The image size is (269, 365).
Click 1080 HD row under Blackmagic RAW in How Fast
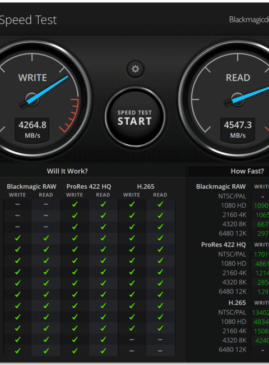(x=234, y=206)
